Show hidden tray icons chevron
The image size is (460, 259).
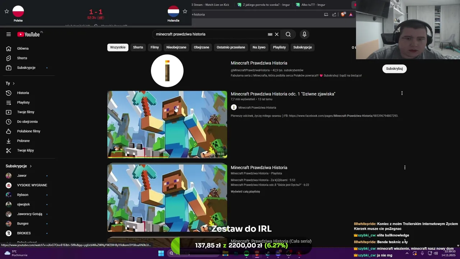(407, 253)
